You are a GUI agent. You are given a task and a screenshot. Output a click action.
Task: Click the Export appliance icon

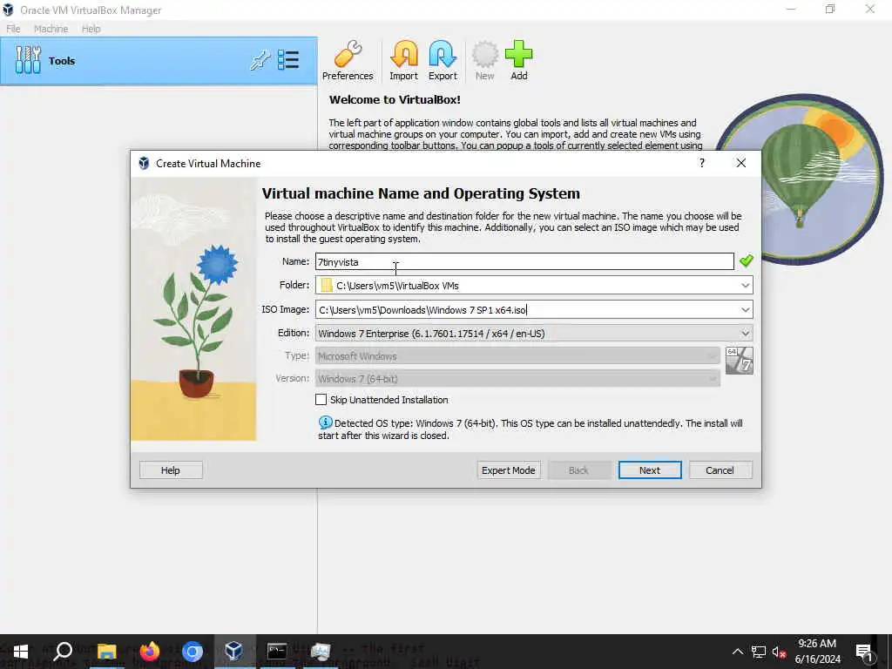[443, 60]
